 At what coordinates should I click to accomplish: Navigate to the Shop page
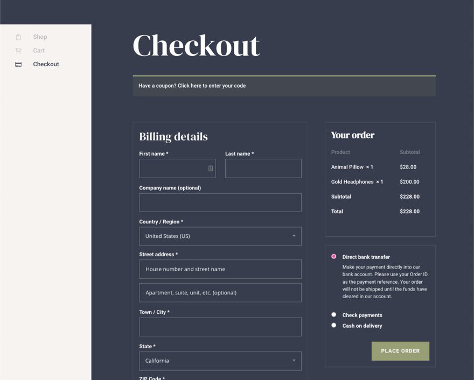click(x=40, y=37)
